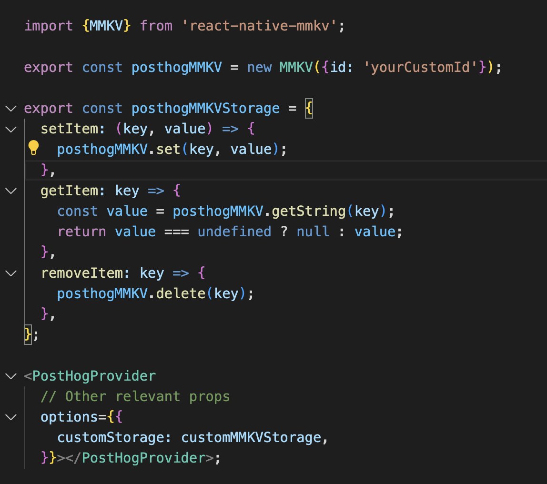Click the customMMKVStorage value identifier
Image resolution: width=547 pixels, height=484 pixels.
(x=251, y=438)
